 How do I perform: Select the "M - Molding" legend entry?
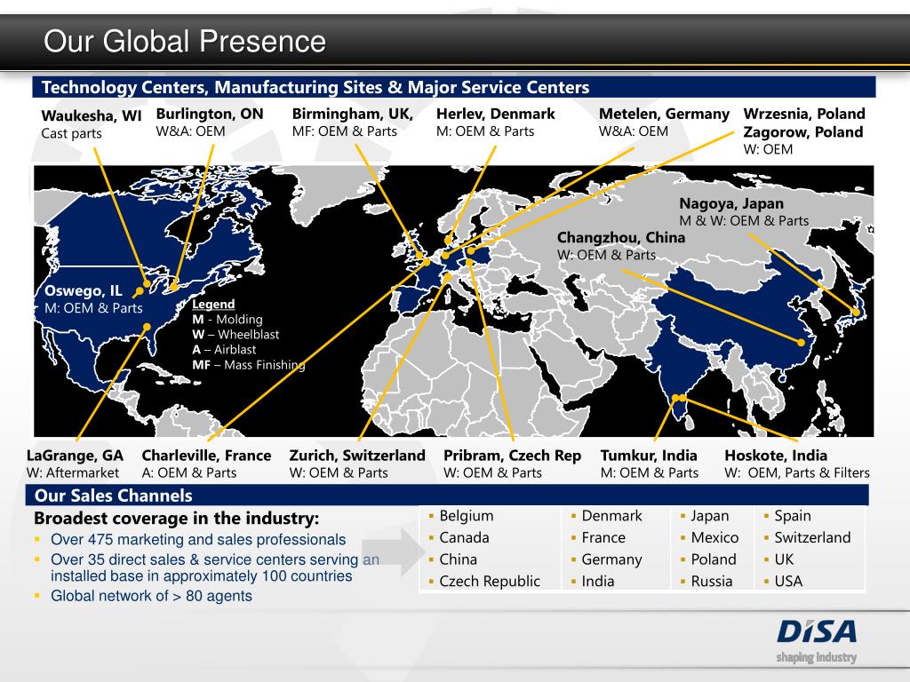coord(227,320)
